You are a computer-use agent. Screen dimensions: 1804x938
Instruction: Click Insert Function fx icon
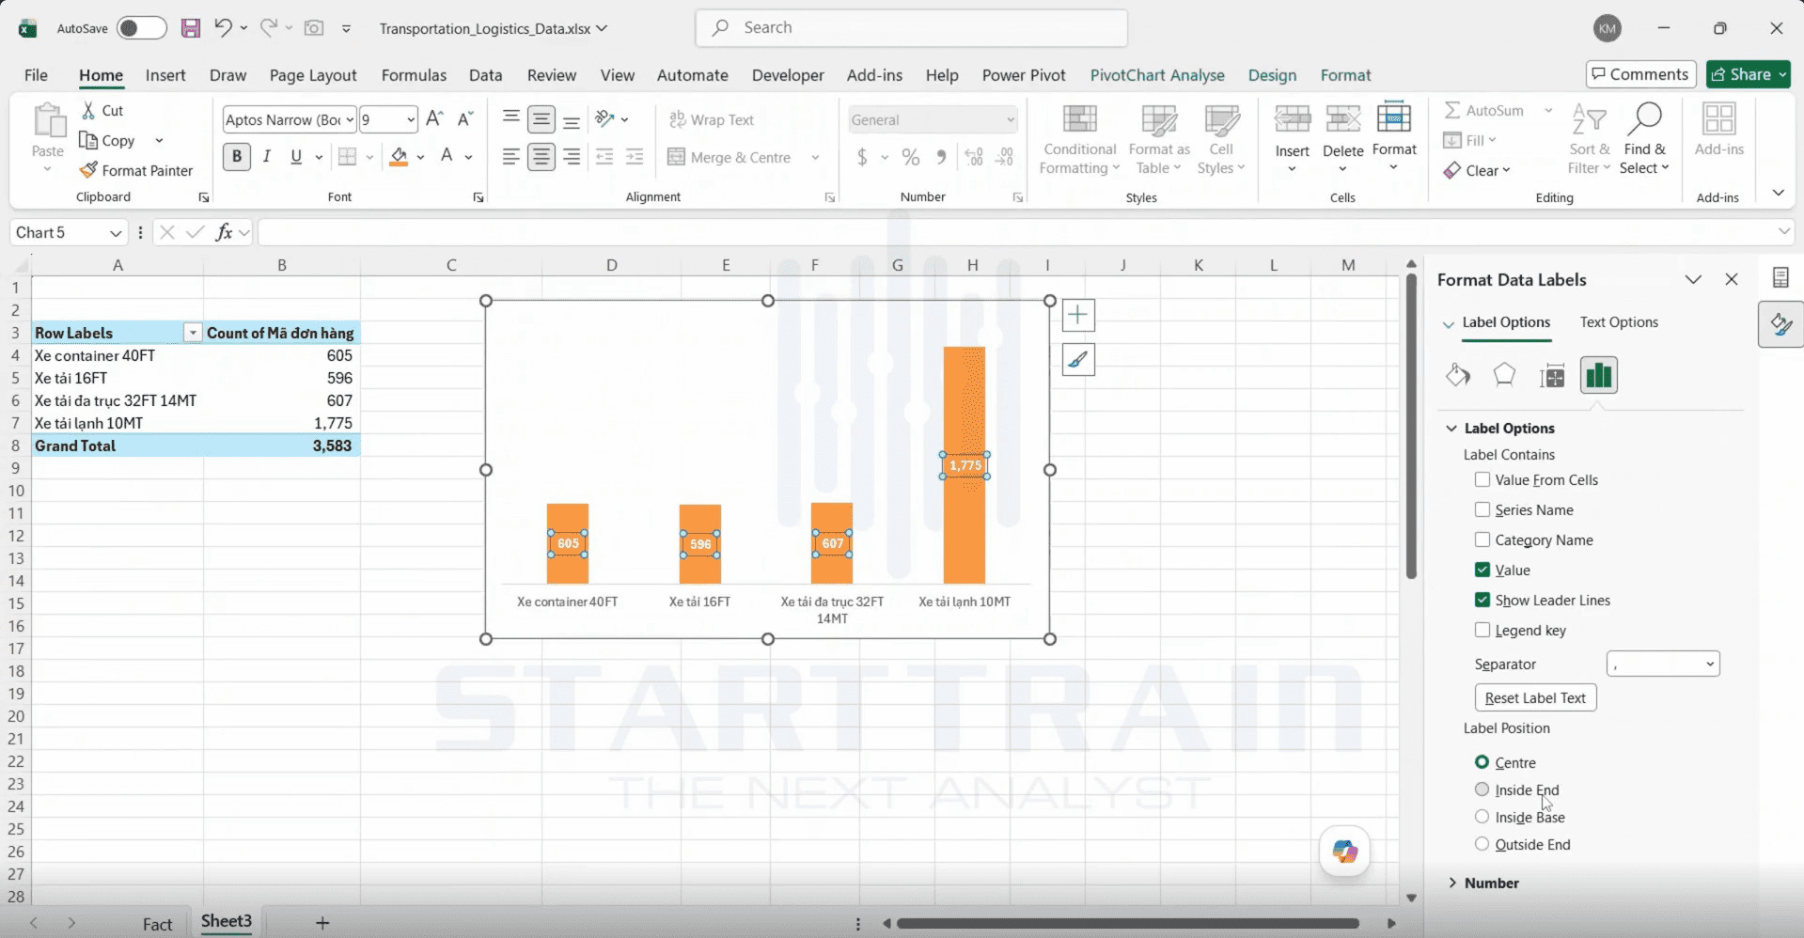coord(224,232)
